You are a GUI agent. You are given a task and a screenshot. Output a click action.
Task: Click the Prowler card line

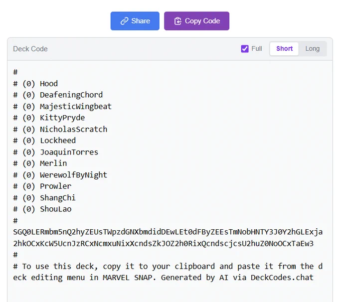pyautogui.click(x=42, y=186)
